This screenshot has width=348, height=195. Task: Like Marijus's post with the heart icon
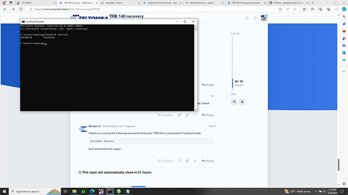pyautogui.click(x=180, y=161)
